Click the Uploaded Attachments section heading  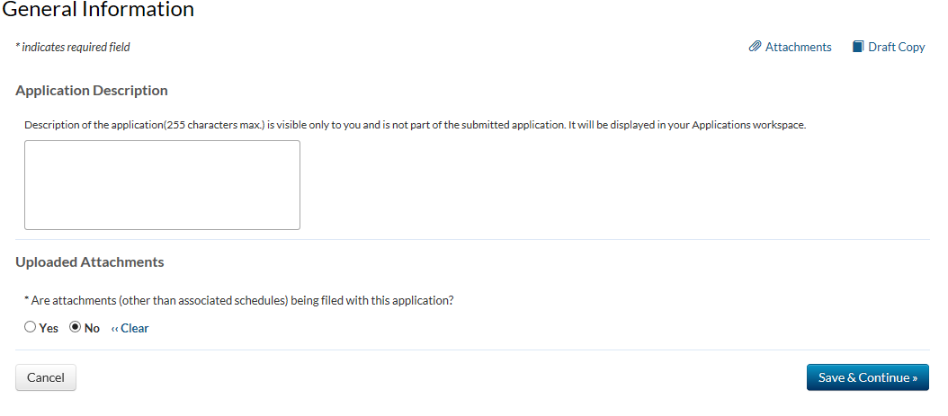(90, 262)
